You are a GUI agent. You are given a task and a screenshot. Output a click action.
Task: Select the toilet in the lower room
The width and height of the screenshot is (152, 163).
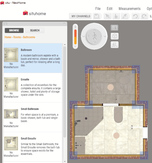point(118,115)
